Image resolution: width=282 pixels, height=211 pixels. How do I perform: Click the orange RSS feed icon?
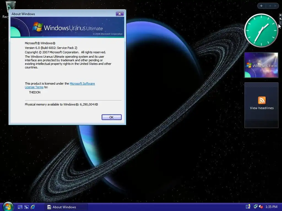click(262, 100)
